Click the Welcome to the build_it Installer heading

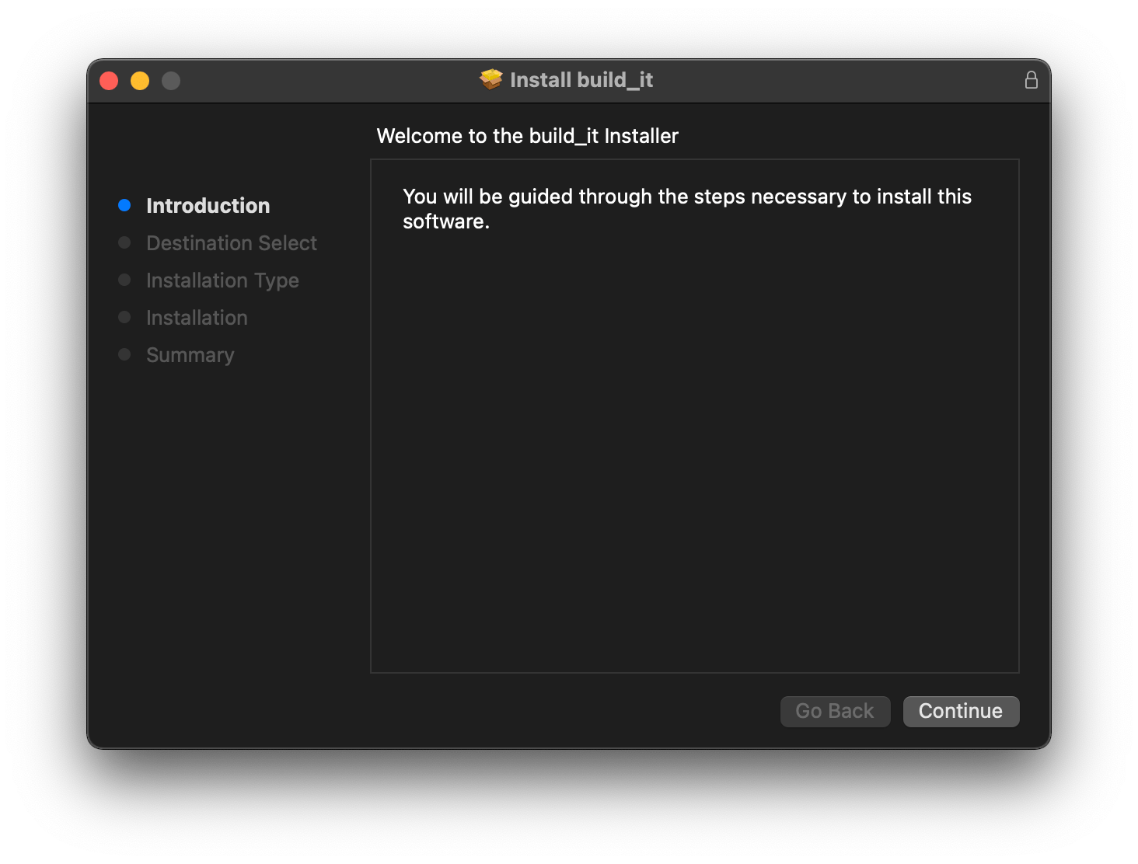(528, 136)
